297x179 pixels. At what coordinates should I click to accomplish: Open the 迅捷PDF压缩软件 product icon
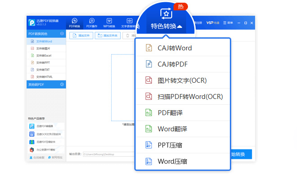tap(32, 142)
